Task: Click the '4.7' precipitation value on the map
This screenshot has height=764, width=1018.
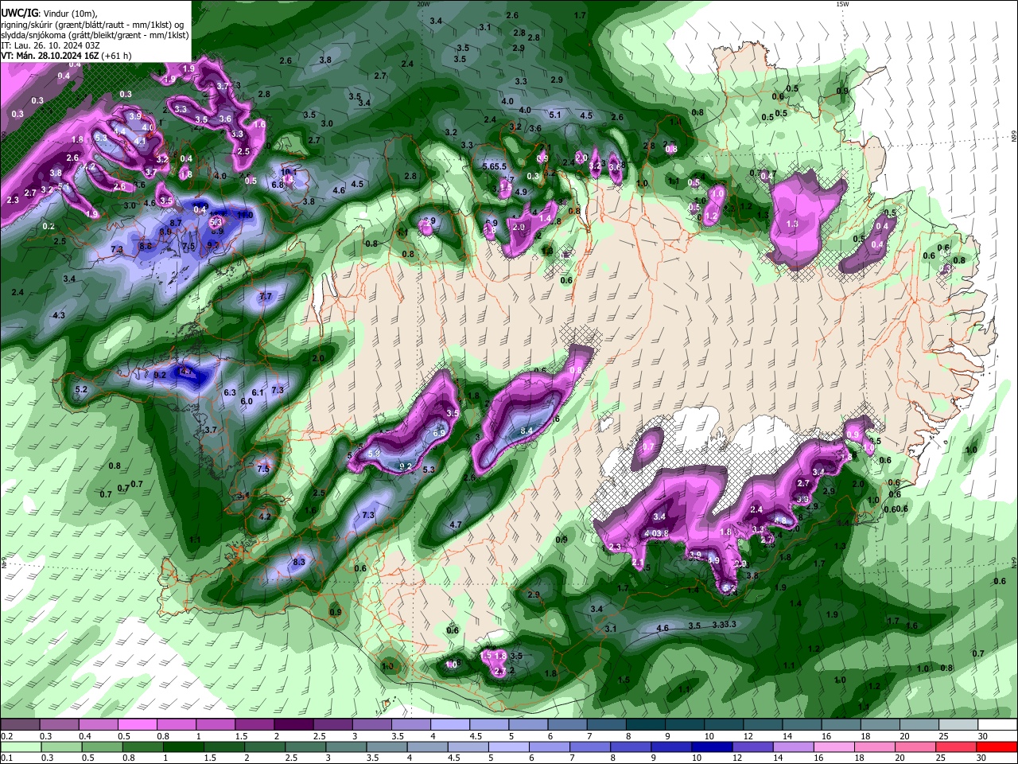Action: (x=456, y=525)
